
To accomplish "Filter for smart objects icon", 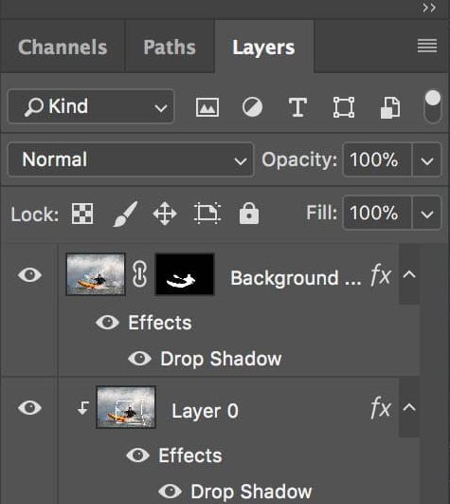I will [390, 107].
